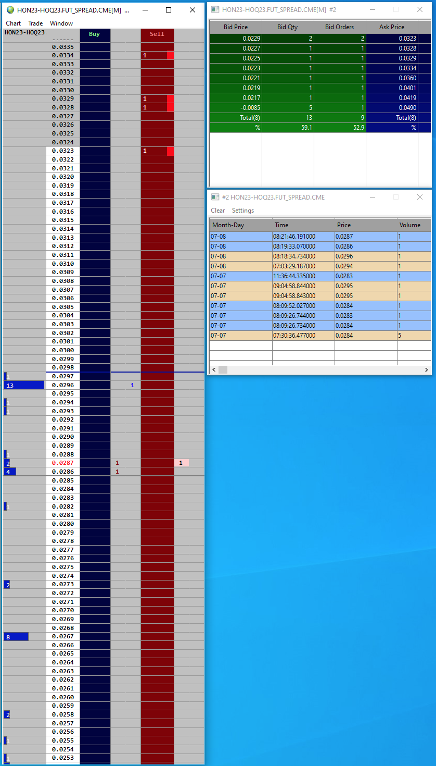Select the trade at 08:18:34.734000
This screenshot has height=766, width=436.
(x=320, y=256)
